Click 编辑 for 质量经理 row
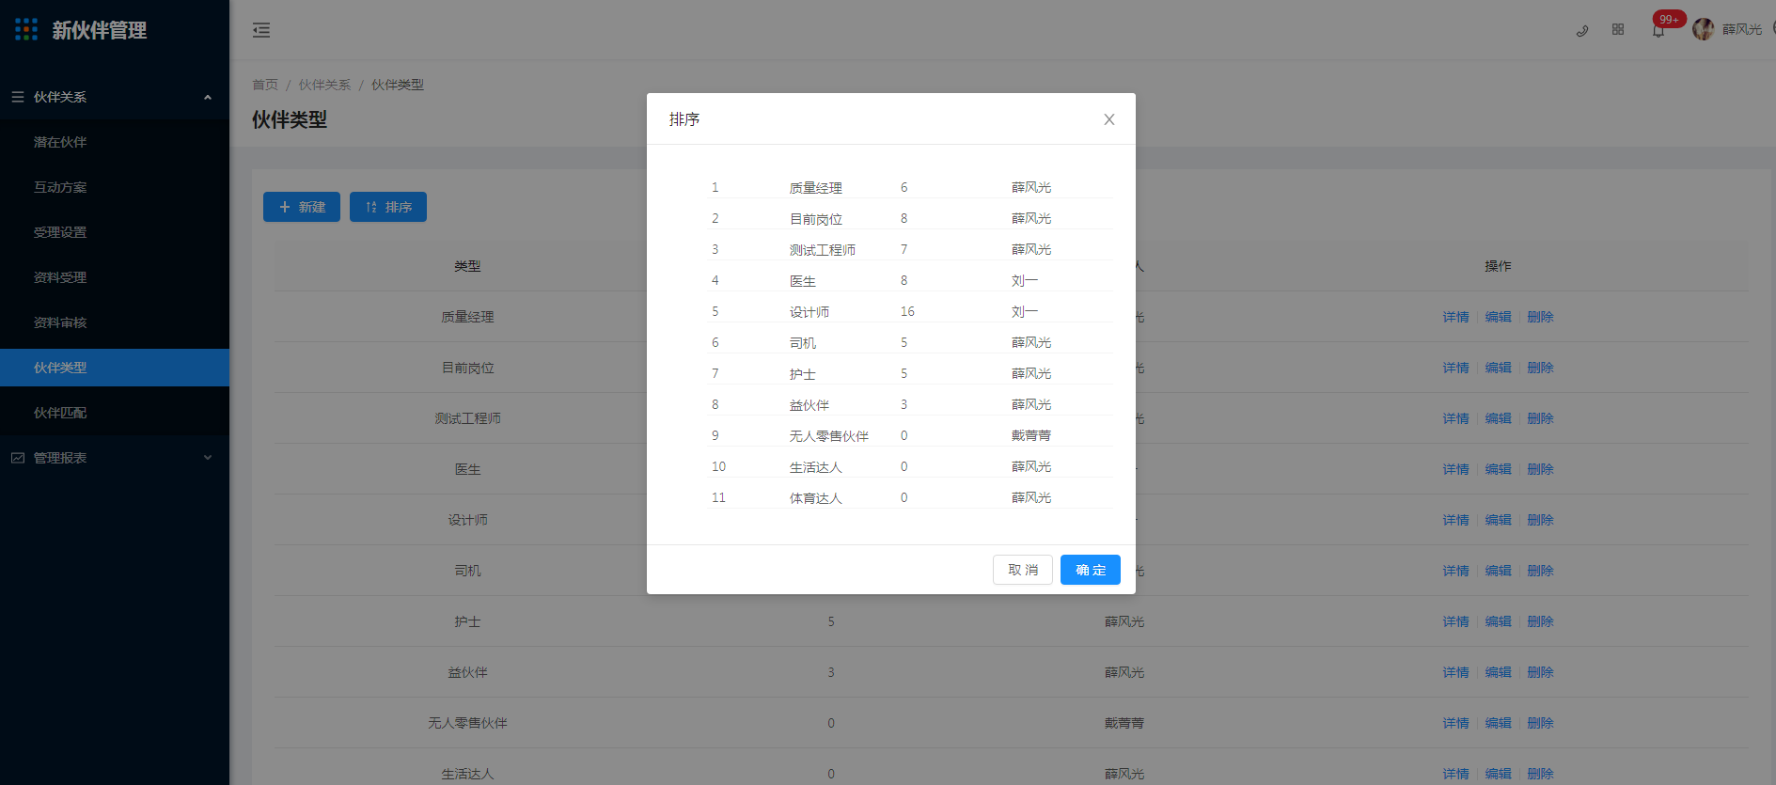Screen dimensions: 1776x785 coord(1498,317)
